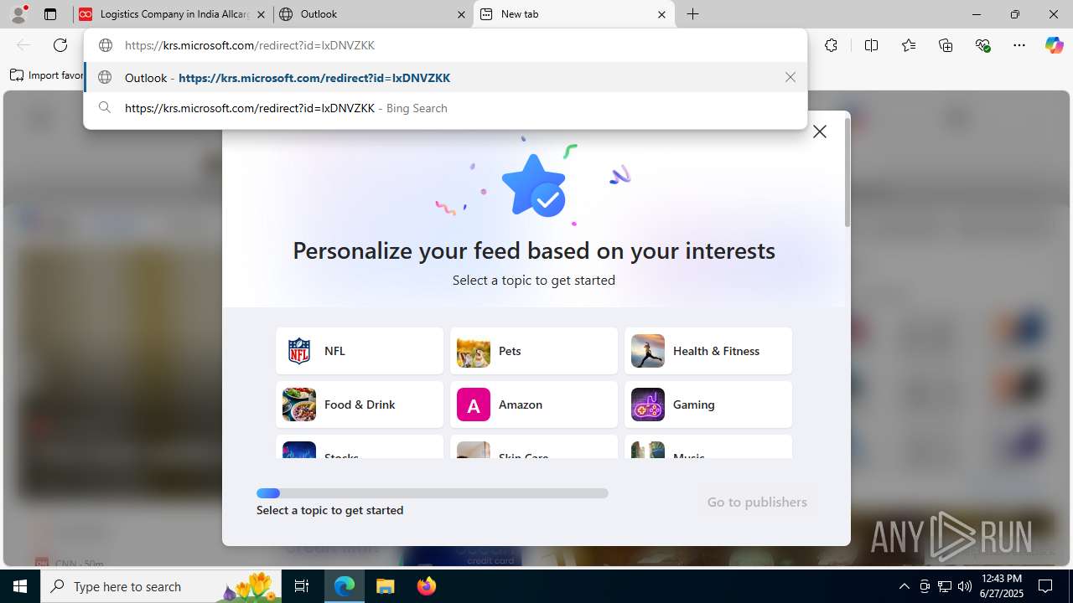Select the Food & Drink topic
1073x603 pixels.
360,405
